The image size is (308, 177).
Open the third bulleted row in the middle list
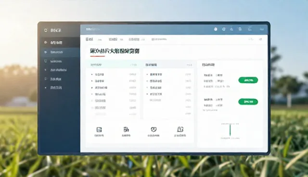pos(168,88)
